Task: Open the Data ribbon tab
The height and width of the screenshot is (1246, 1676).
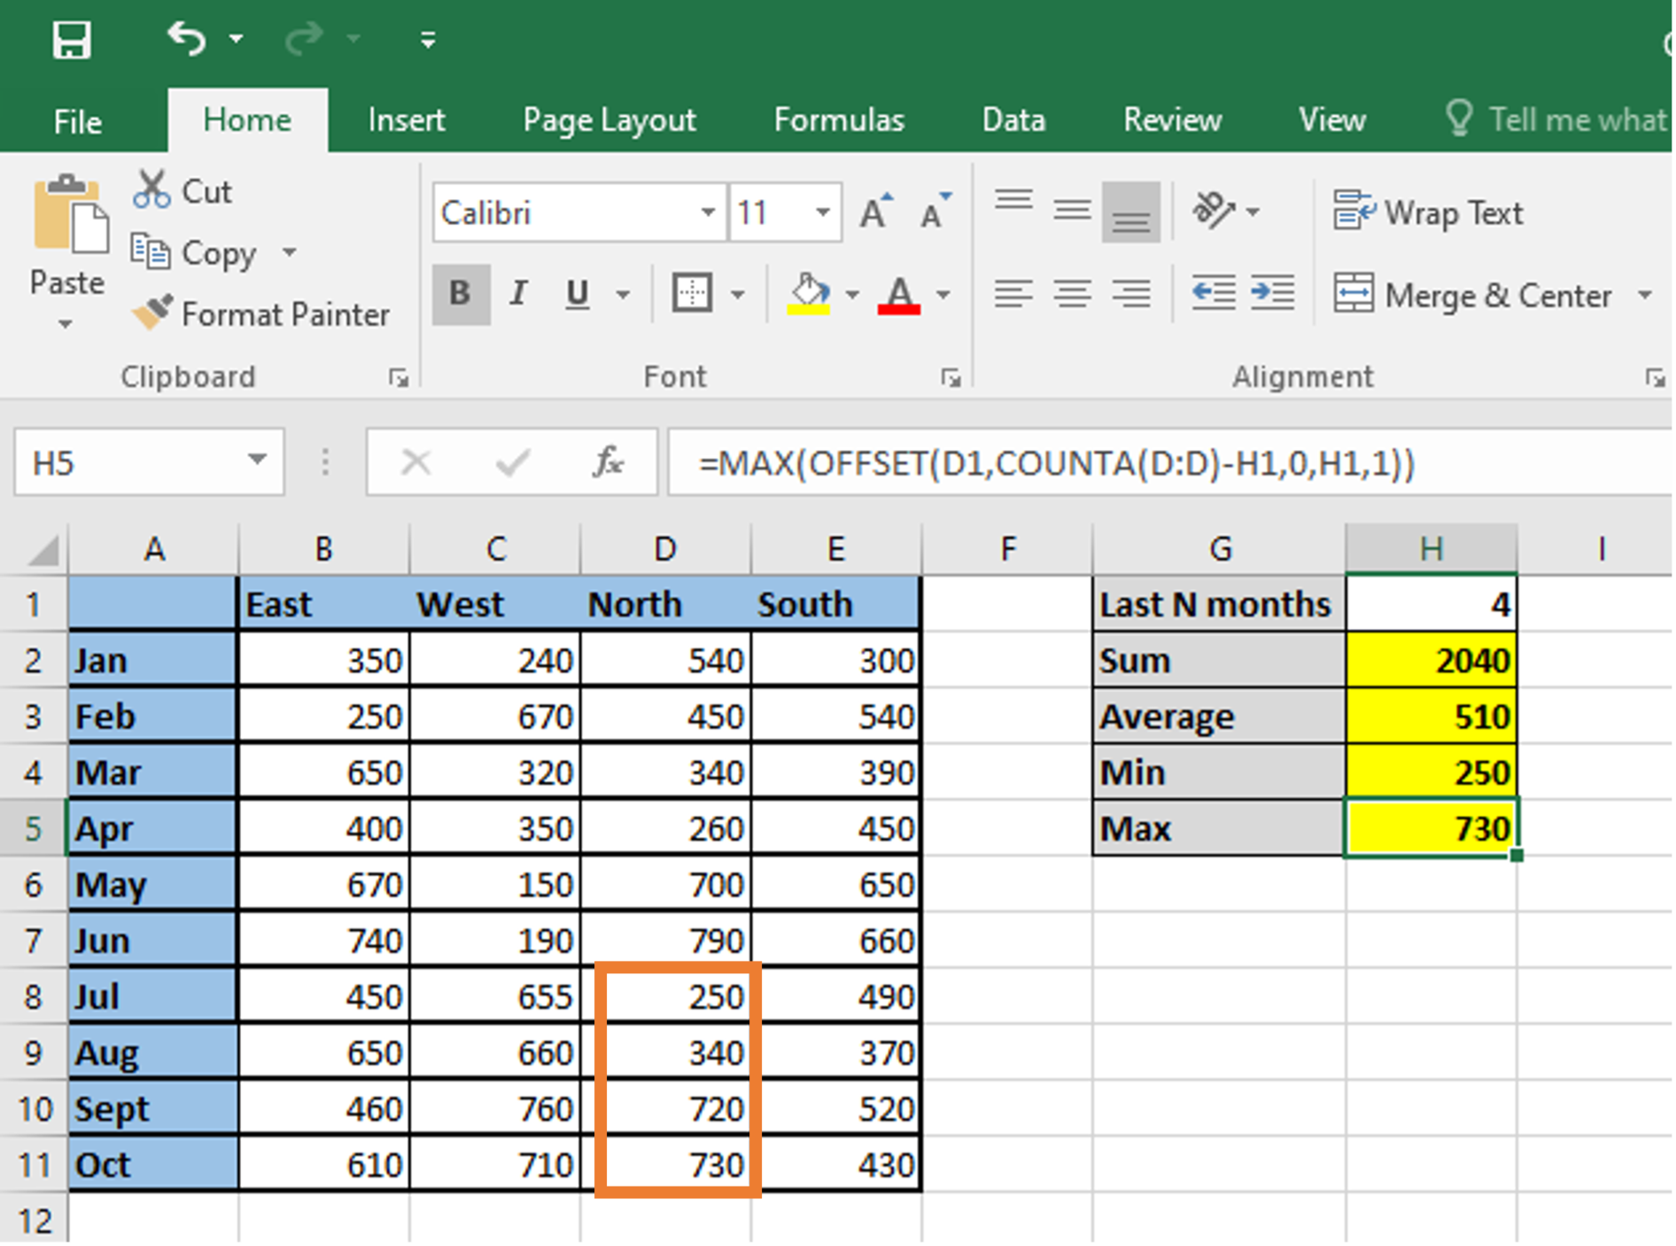Action: click(1013, 120)
